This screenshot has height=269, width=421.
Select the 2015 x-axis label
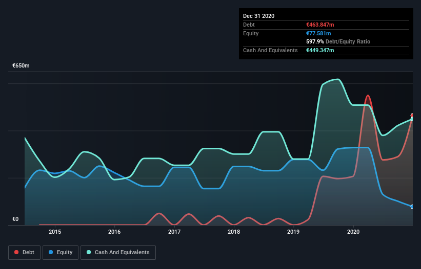coord(55,232)
